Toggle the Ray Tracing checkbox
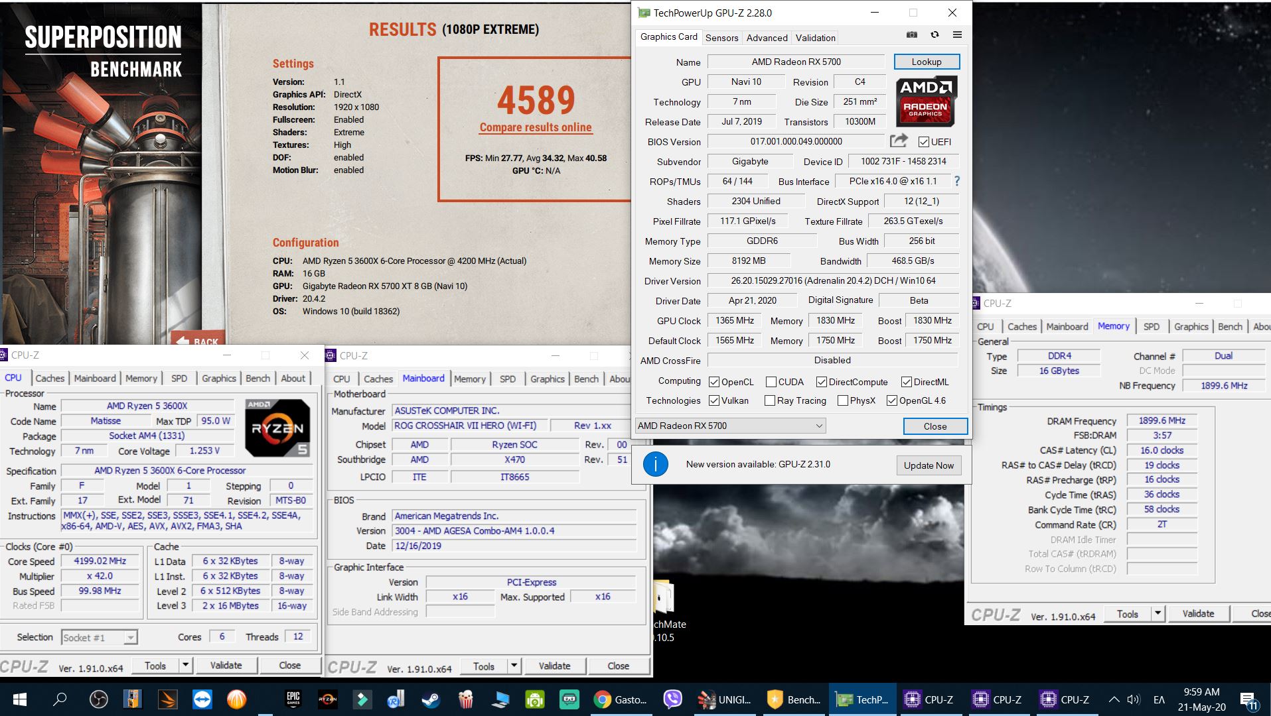Screen dimensions: 1271x716 (x=770, y=400)
